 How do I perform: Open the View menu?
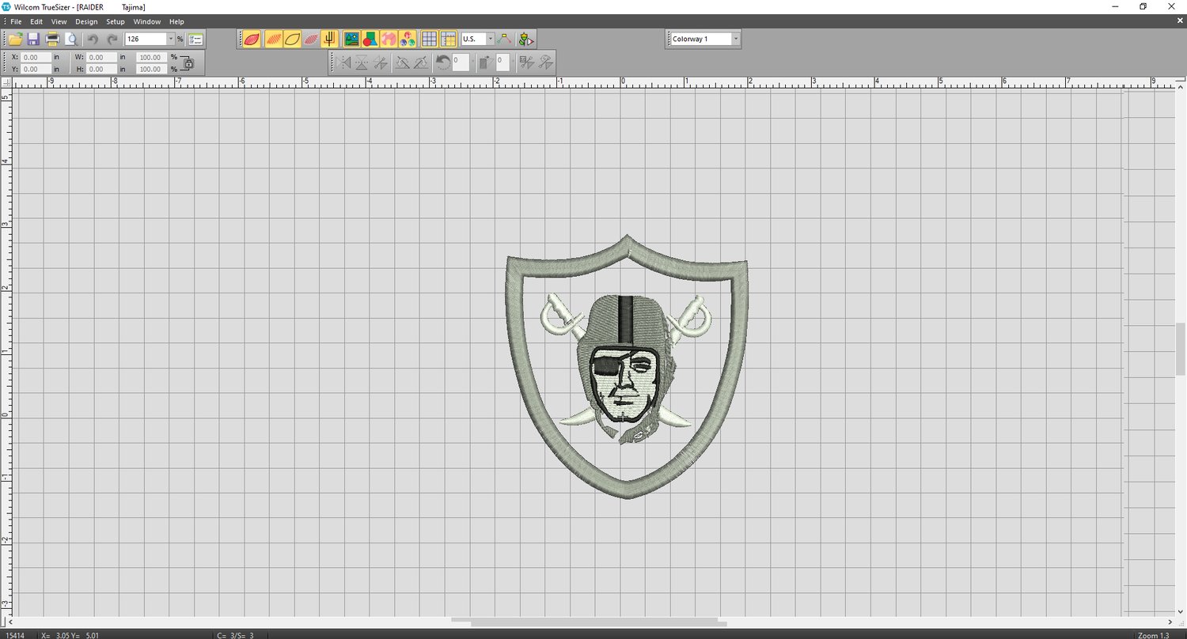point(59,21)
